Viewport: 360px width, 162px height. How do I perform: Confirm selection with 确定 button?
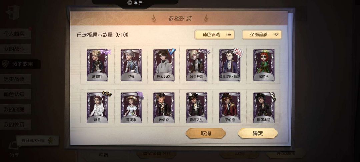[x=258, y=133]
